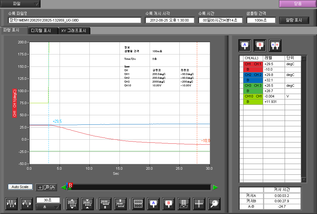Click the Auto Scale button
Viewport: 317px width, 214px height.
[x=20, y=187]
